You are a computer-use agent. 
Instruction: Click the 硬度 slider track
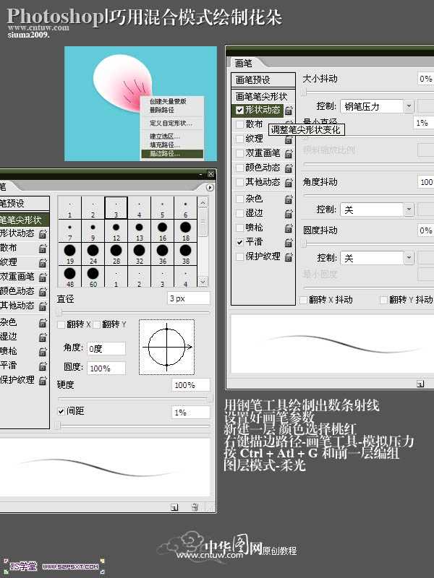pos(135,399)
